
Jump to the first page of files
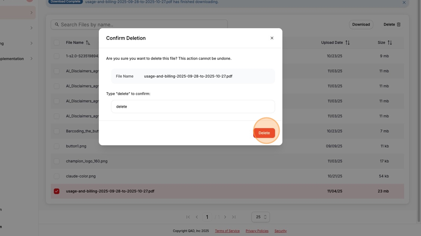tap(188, 217)
